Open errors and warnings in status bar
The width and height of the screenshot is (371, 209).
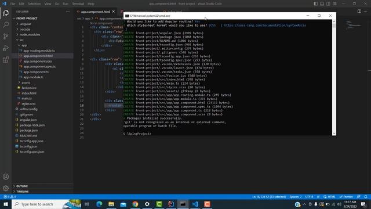tap(10, 197)
